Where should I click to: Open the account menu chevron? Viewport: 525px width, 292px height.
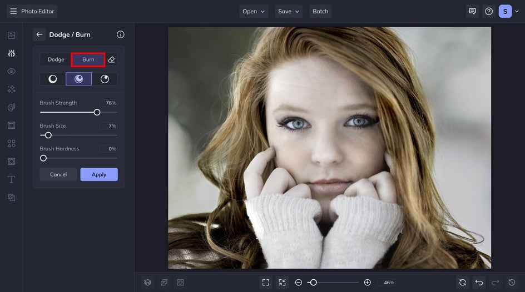click(517, 11)
